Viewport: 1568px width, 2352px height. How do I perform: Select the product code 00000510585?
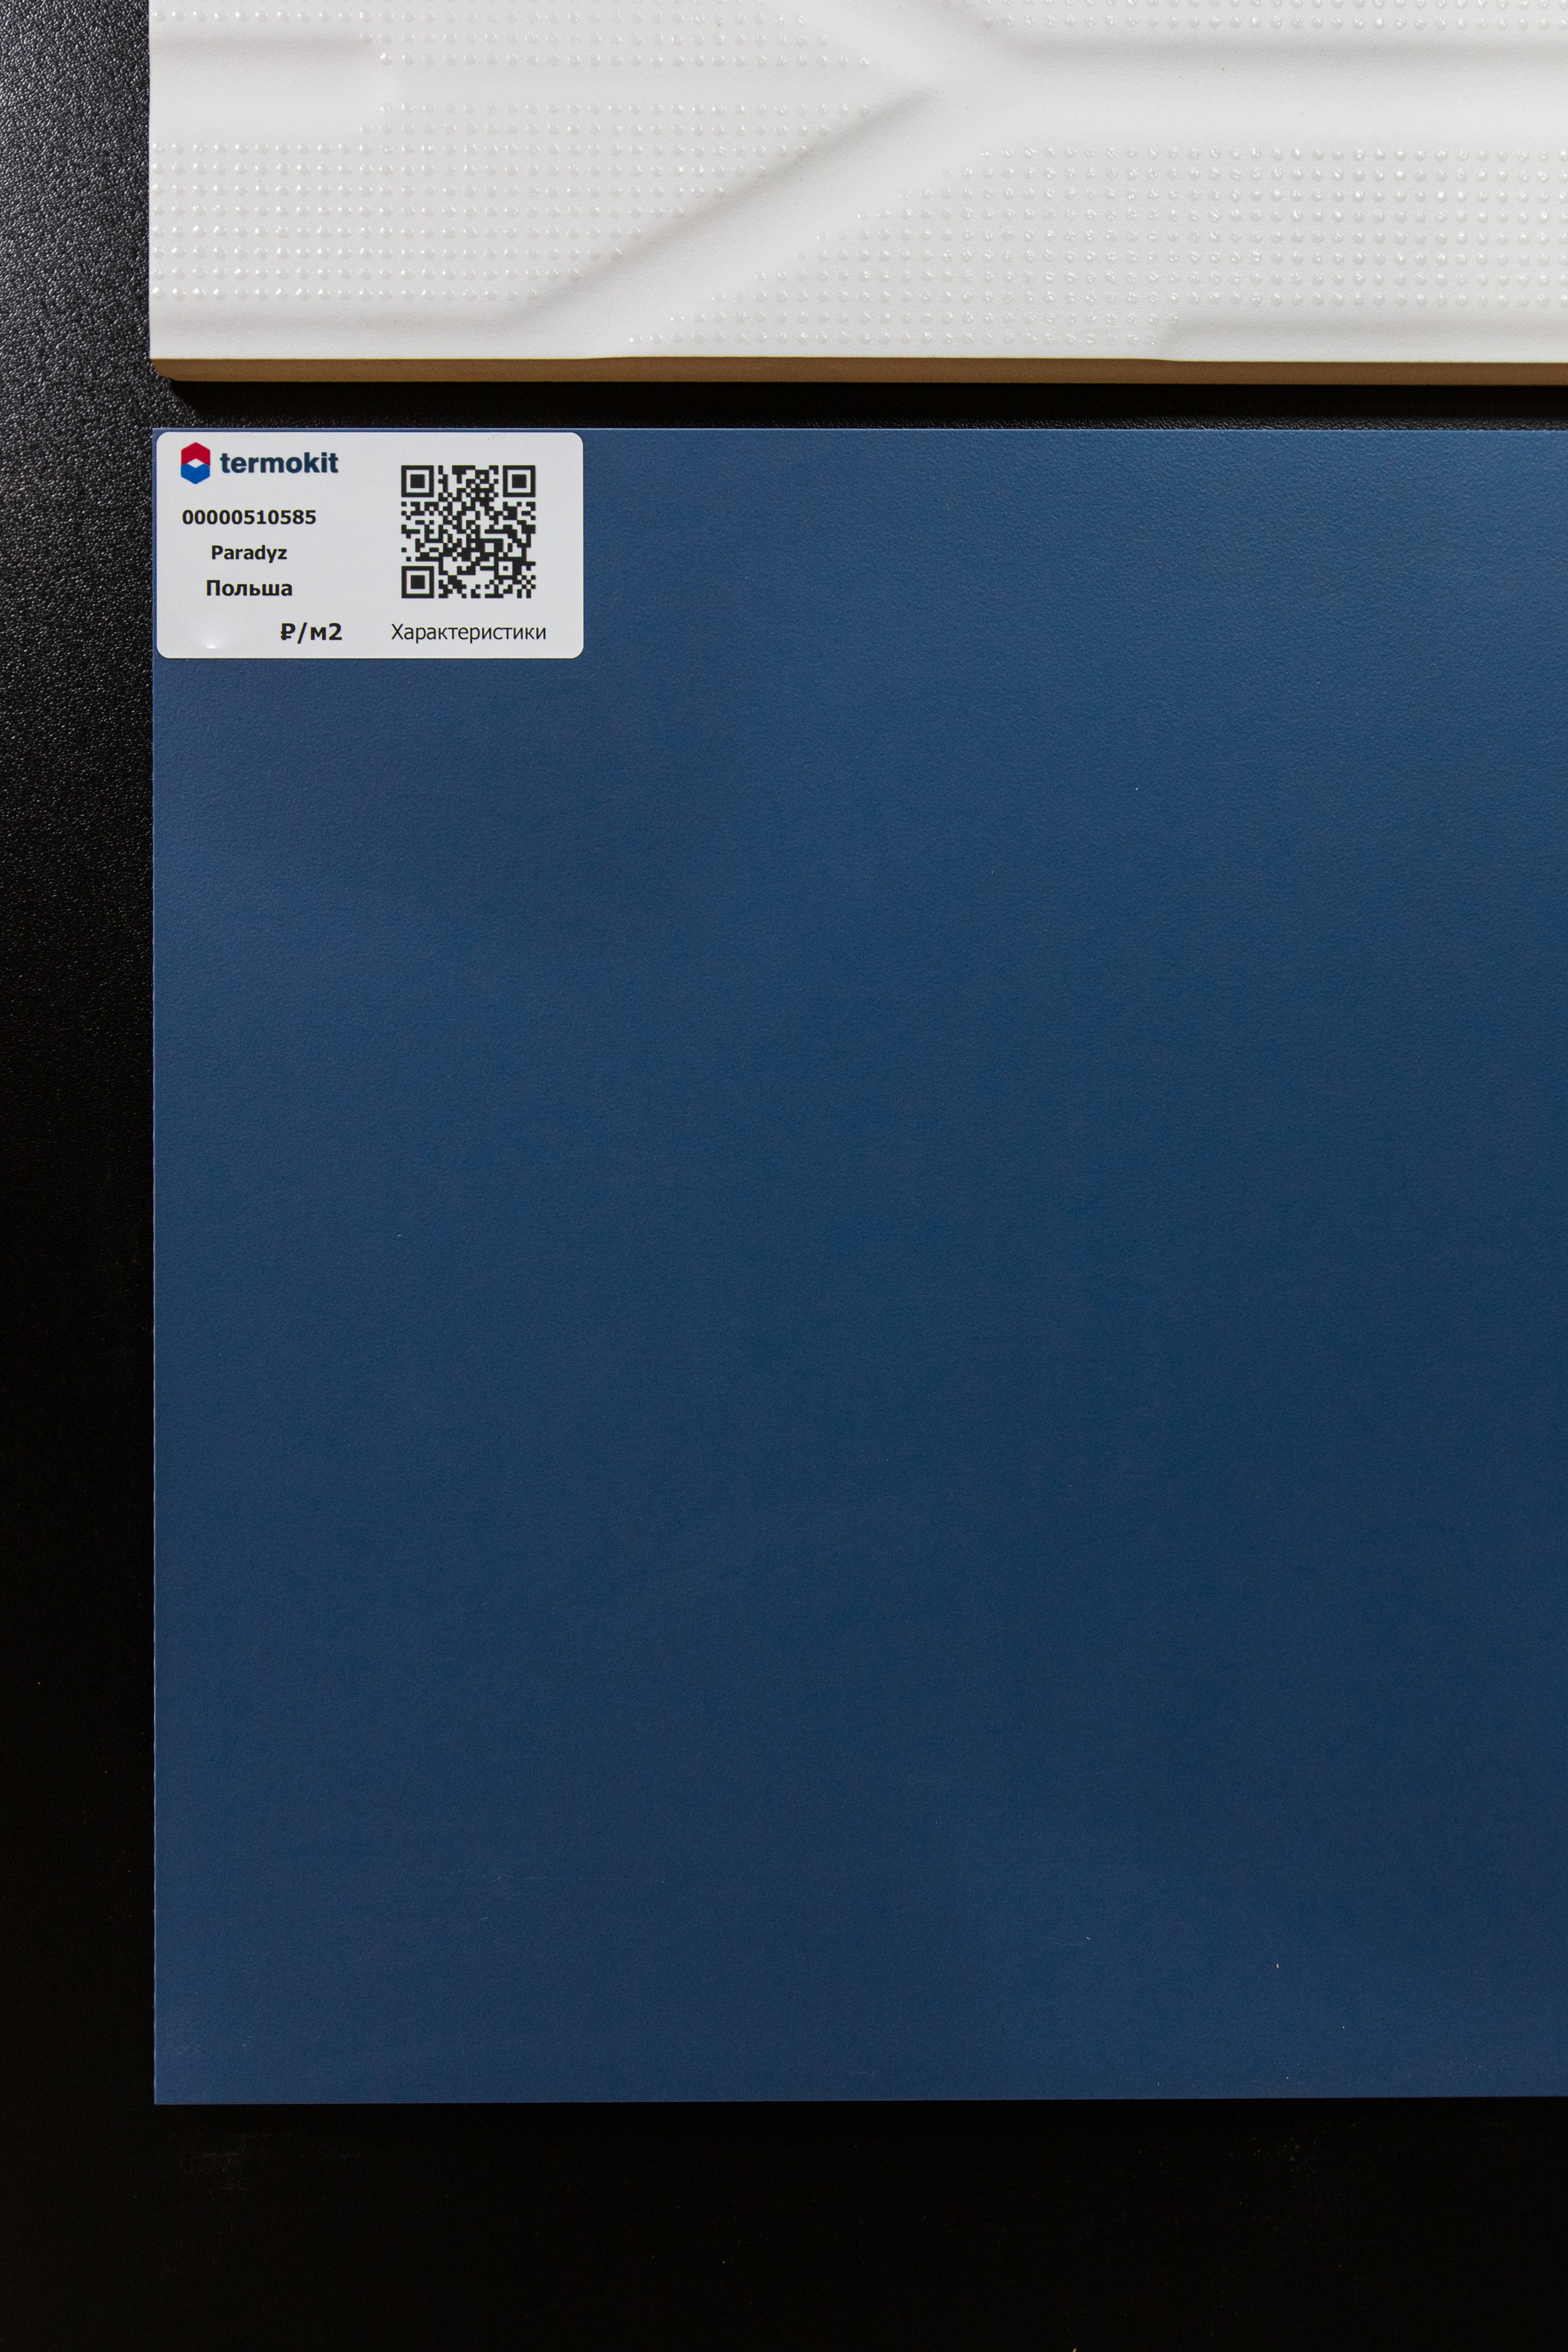249,517
